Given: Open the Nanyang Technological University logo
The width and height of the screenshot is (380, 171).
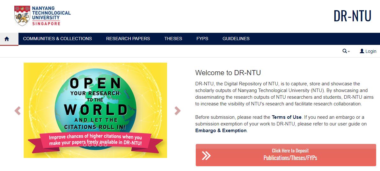Looking at the screenshot, I should (42, 16).
